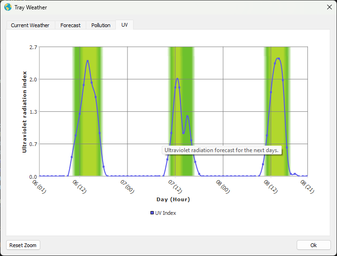The width and height of the screenshot is (337, 256).
Task: Click the Tray Weather window title
Action: coord(31,7)
